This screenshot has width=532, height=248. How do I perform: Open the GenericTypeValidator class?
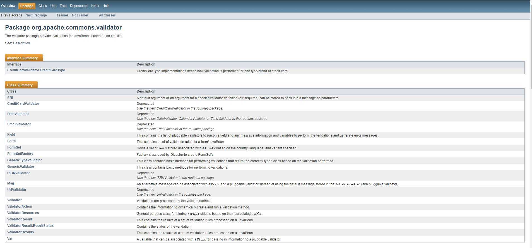[25, 160]
